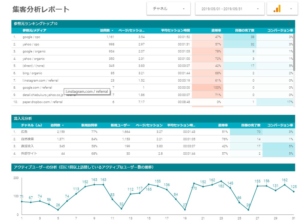303x224 pixels.
Task: Select the 自然検索 channel row
Action: 153,139
